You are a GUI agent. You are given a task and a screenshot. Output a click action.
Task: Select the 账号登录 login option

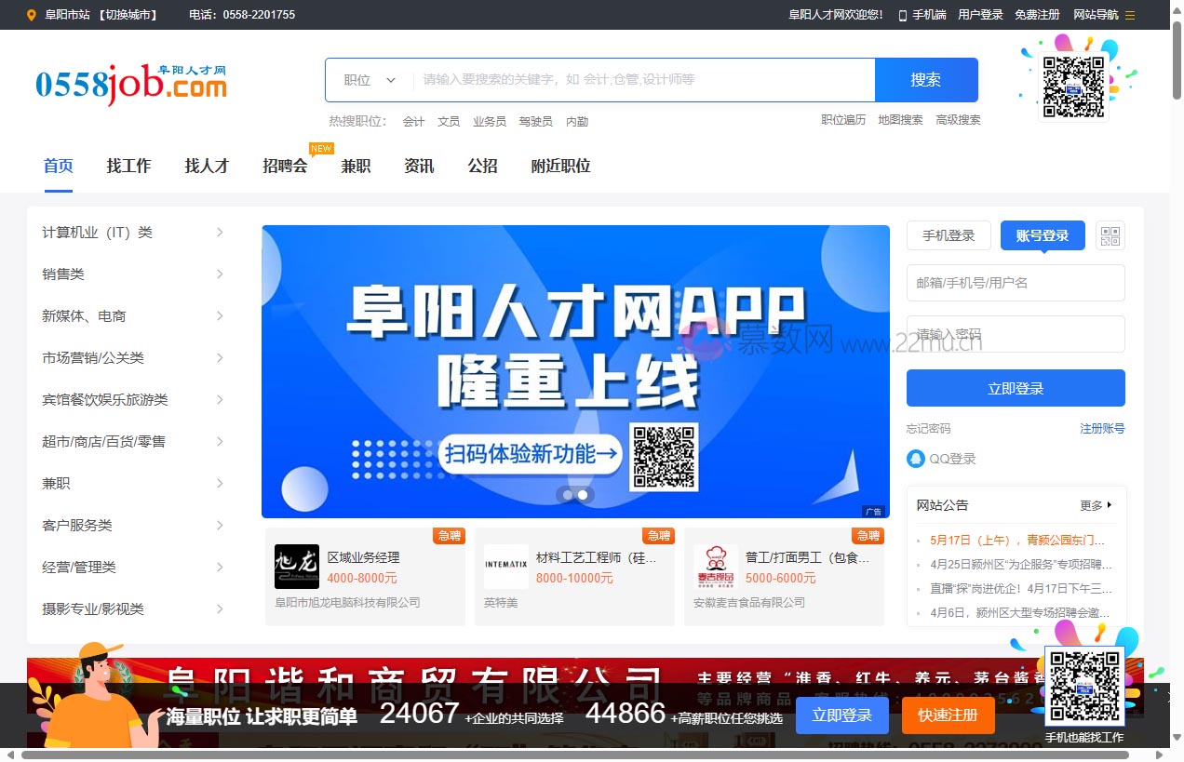1042,235
